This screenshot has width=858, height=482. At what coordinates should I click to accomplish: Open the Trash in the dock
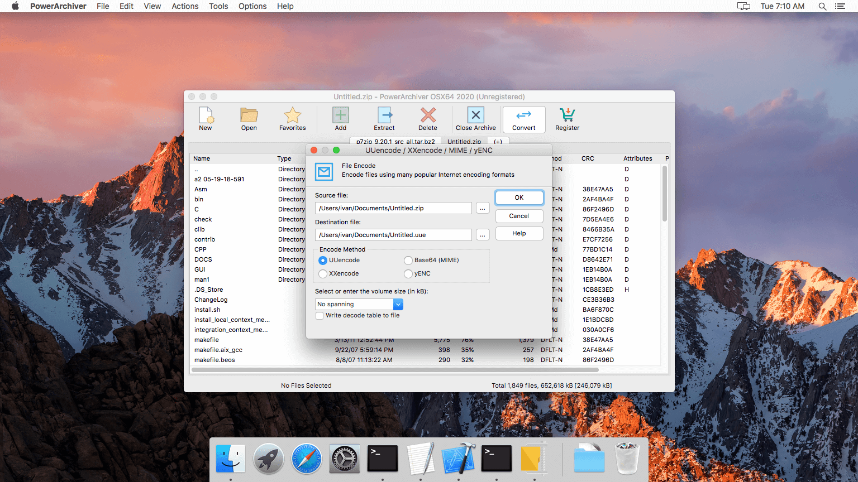[627, 459]
